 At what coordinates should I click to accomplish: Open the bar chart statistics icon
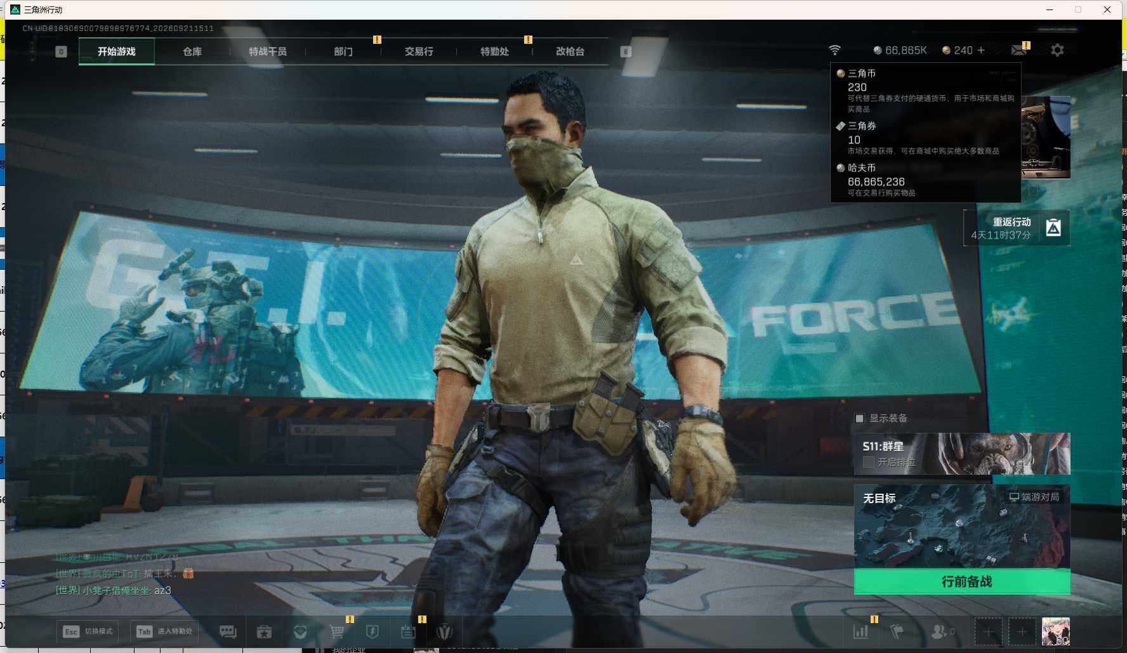pos(860,631)
